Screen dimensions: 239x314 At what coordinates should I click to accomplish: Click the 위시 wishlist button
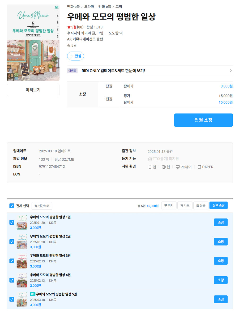pos(169,206)
